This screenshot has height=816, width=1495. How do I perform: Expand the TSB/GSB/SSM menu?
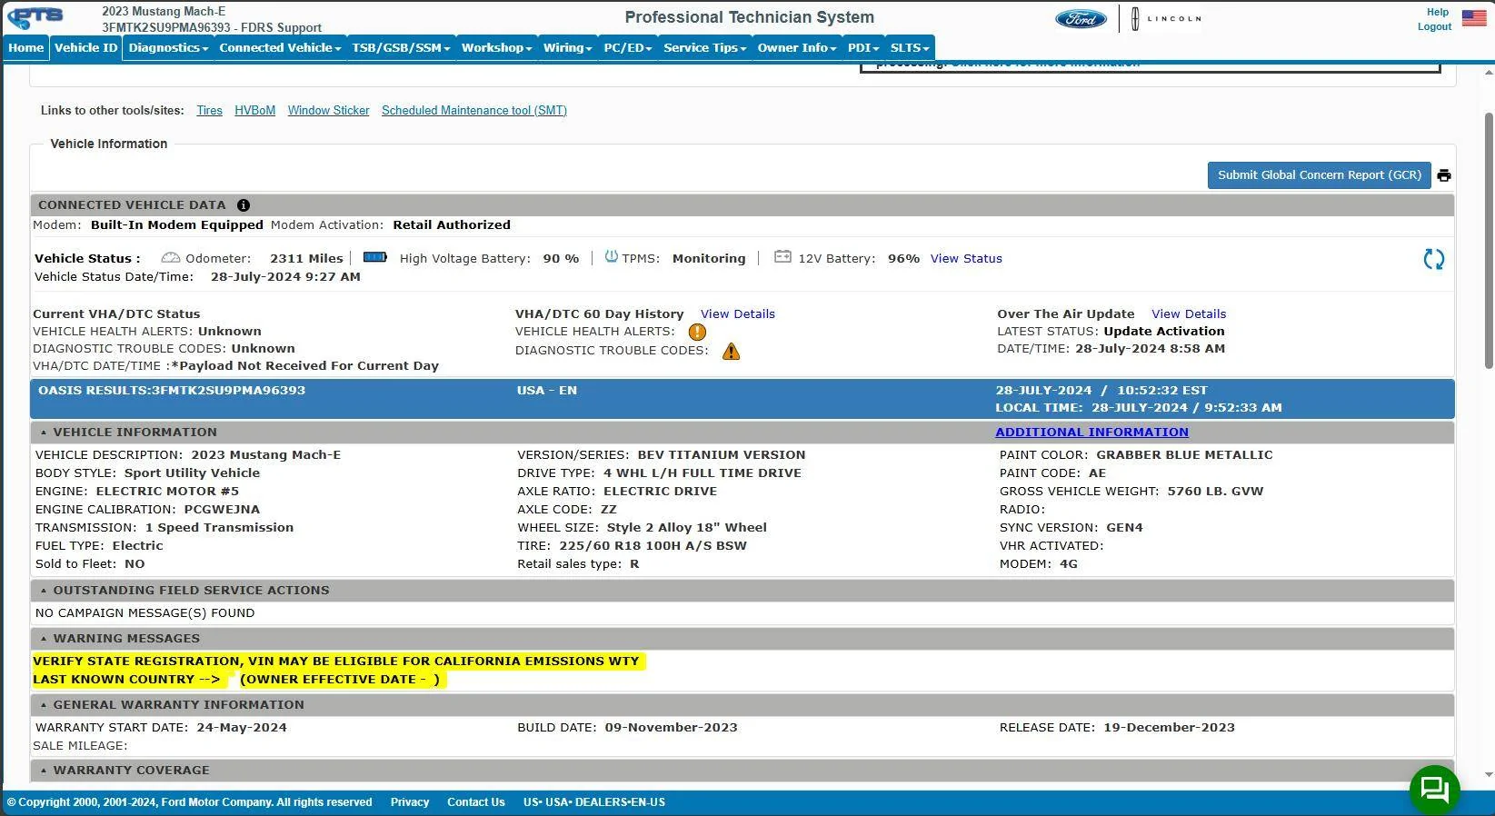click(x=401, y=48)
